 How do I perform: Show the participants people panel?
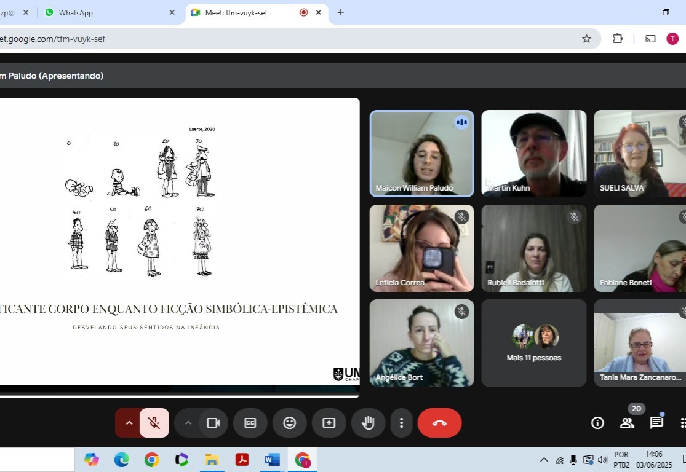pos(627,423)
